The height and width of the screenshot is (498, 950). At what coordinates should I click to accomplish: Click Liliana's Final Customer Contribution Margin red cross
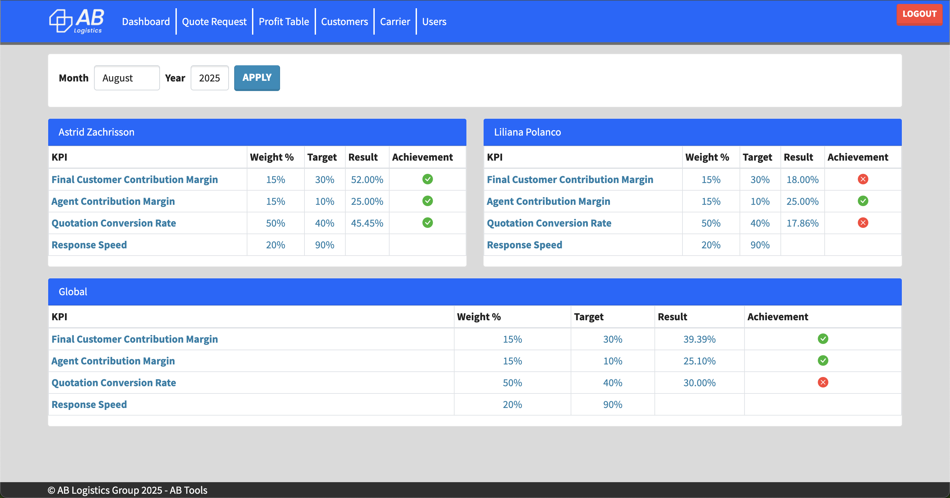863,179
